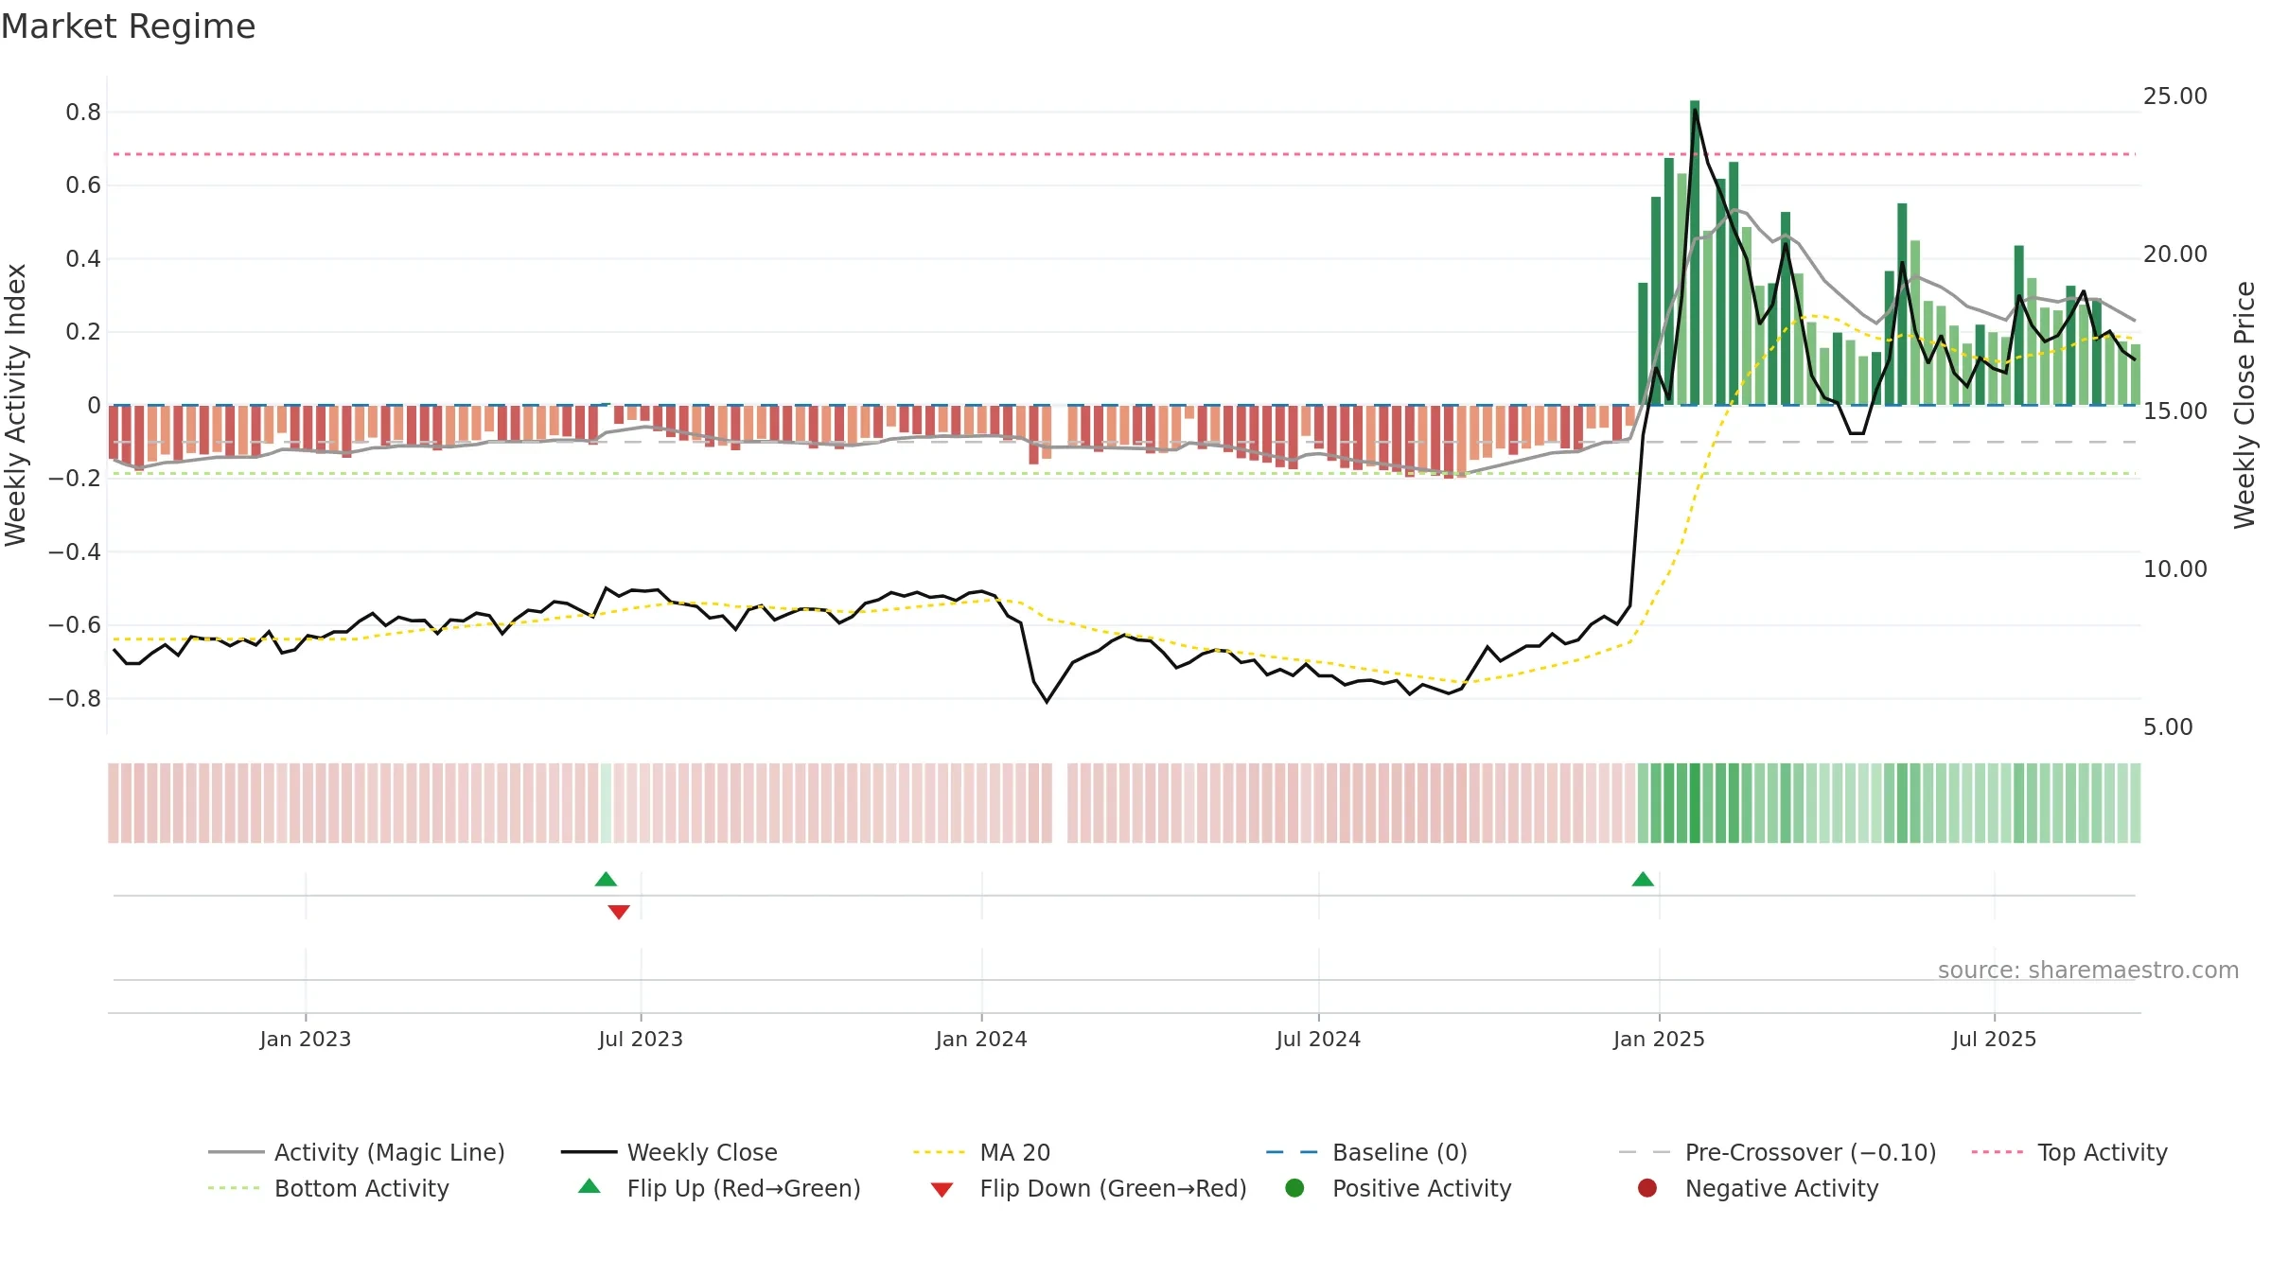Click the Jul 2023 x-axis label
2271x1277 pixels.
pos(641,1039)
